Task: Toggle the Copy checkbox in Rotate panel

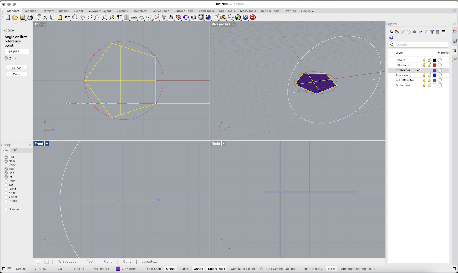Action: [6, 58]
